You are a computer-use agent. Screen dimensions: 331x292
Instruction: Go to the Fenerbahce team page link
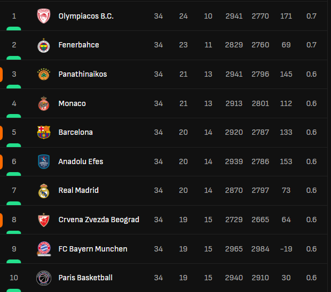pyautogui.click(x=78, y=45)
